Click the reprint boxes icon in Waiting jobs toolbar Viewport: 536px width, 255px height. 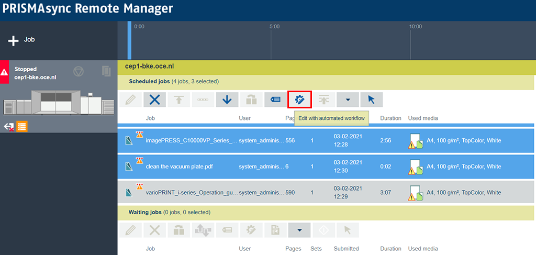click(179, 230)
